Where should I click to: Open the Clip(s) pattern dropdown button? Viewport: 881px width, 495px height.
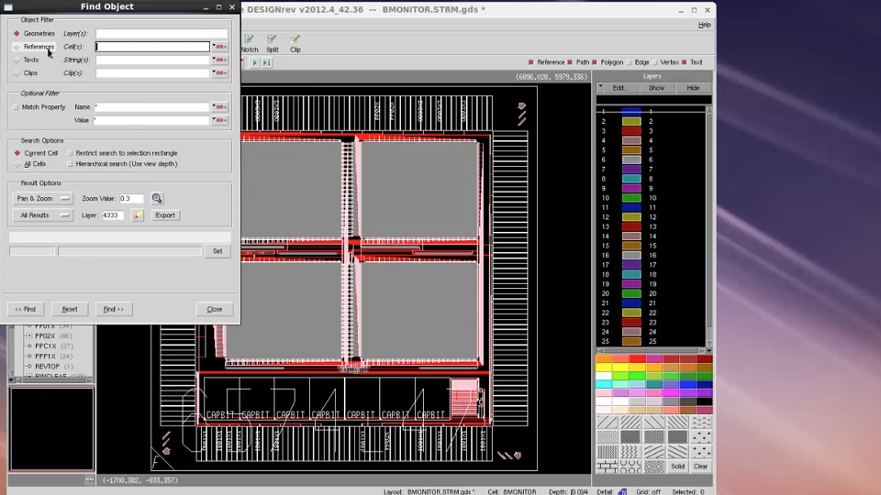pyautogui.click(x=219, y=73)
